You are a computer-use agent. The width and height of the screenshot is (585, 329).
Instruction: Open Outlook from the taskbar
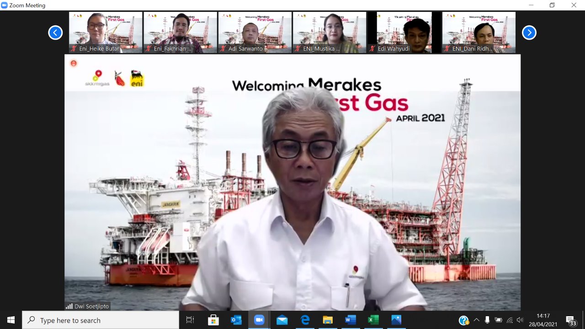point(236,320)
